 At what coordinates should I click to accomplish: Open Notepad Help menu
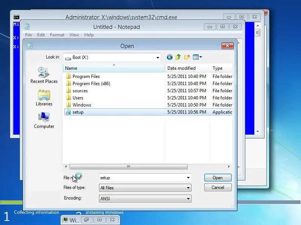click(x=89, y=35)
